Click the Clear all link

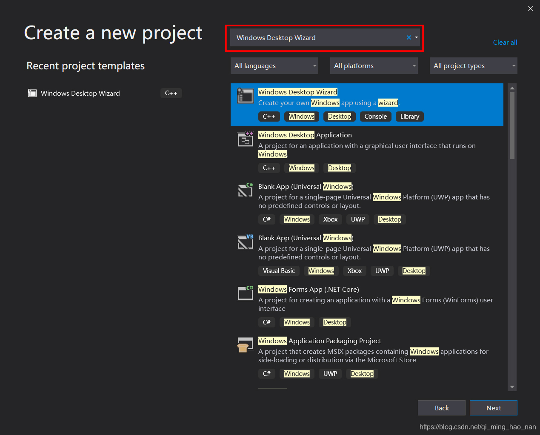click(x=505, y=43)
